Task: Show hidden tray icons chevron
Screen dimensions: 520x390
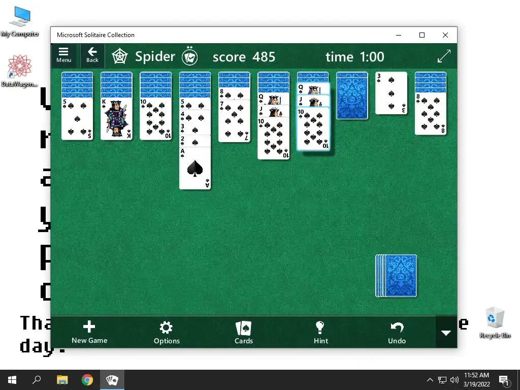Action: click(x=430, y=380)
